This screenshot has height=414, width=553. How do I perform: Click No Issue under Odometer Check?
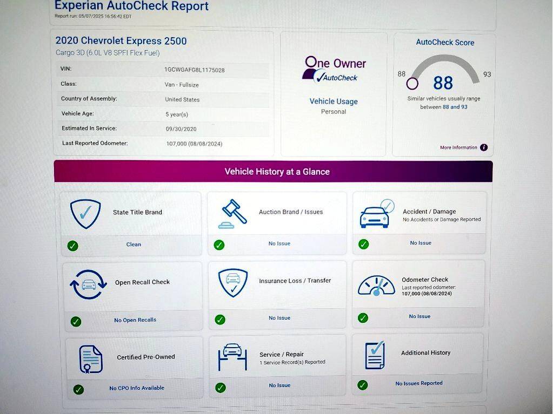tap(419, 316)
